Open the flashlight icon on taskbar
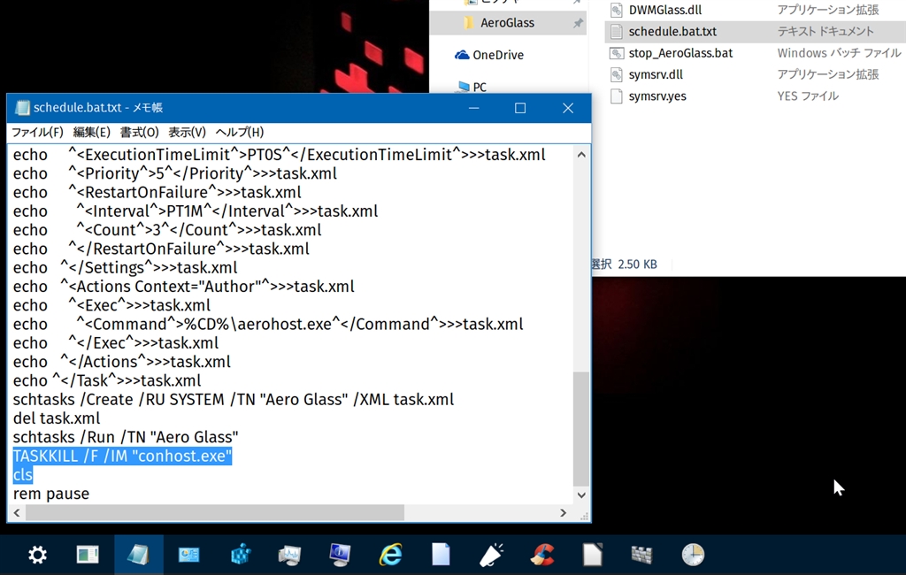Viewport: 906px width, 575px height. (491, 556)
